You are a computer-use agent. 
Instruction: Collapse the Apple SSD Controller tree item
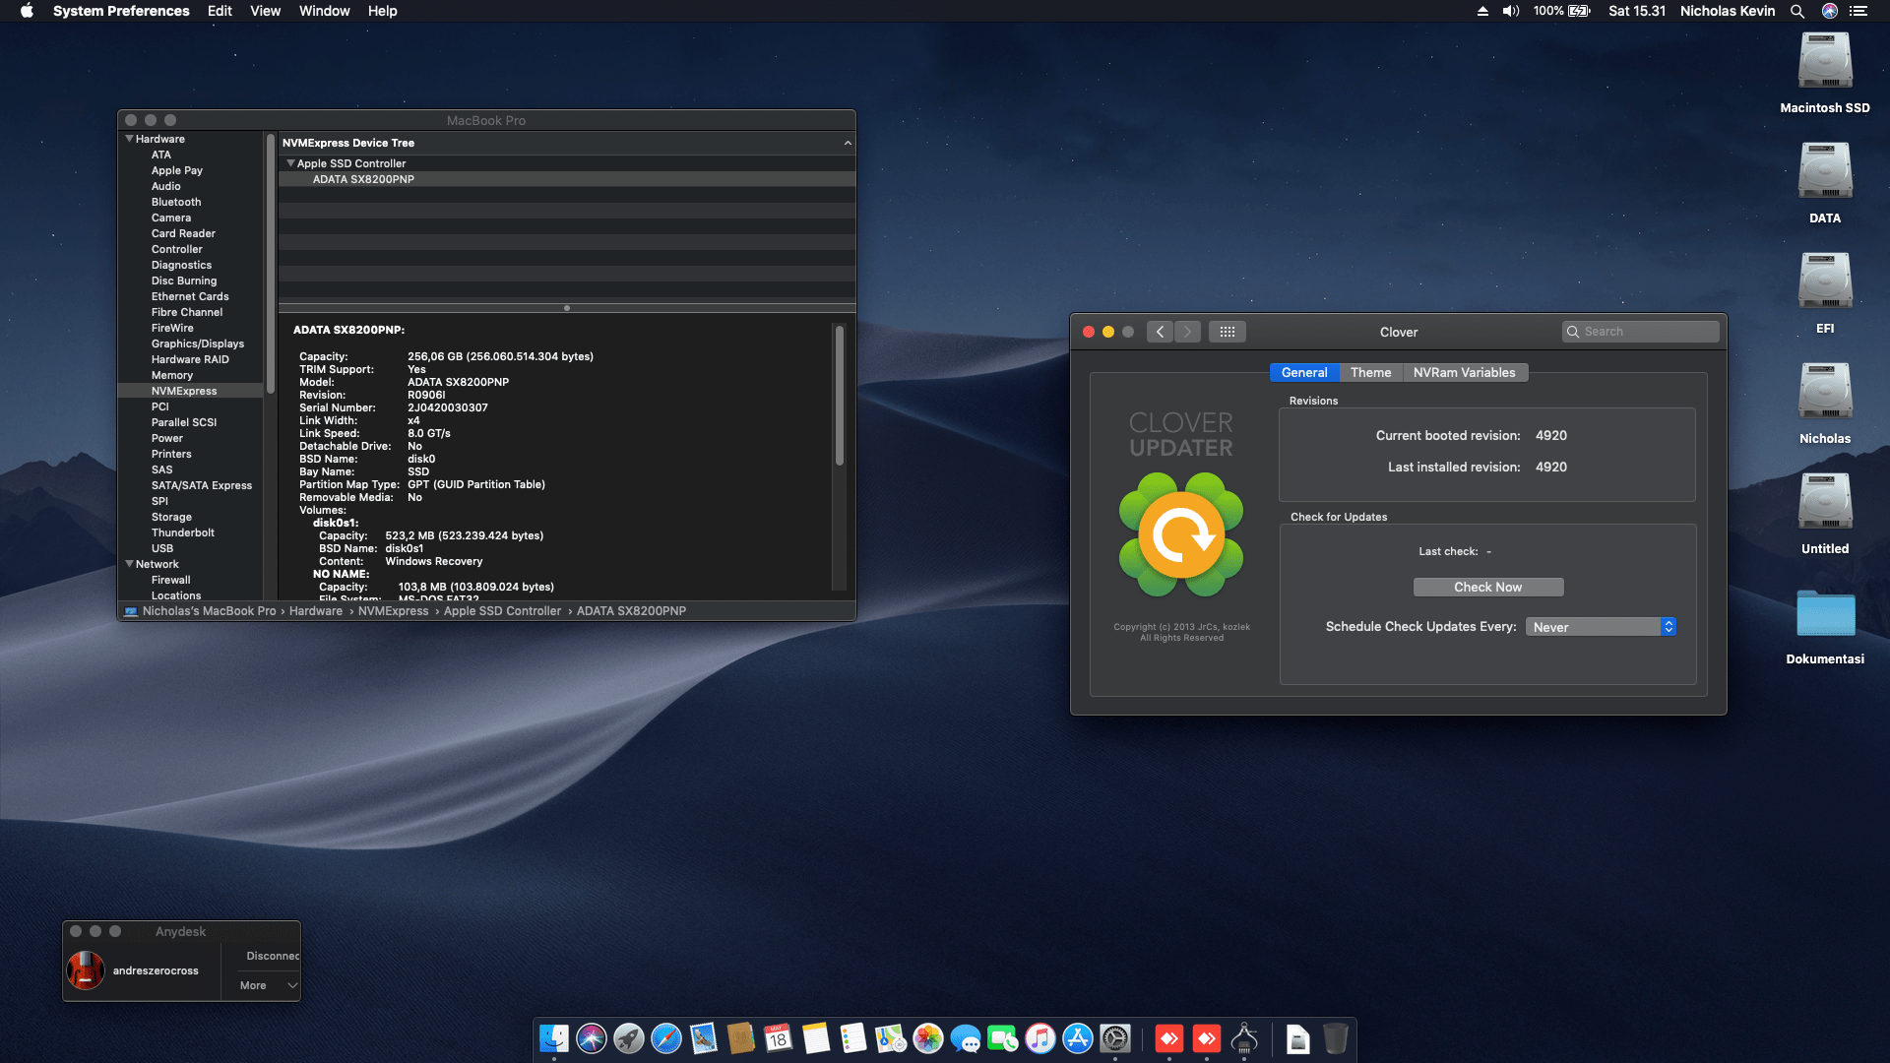point(290,163)
